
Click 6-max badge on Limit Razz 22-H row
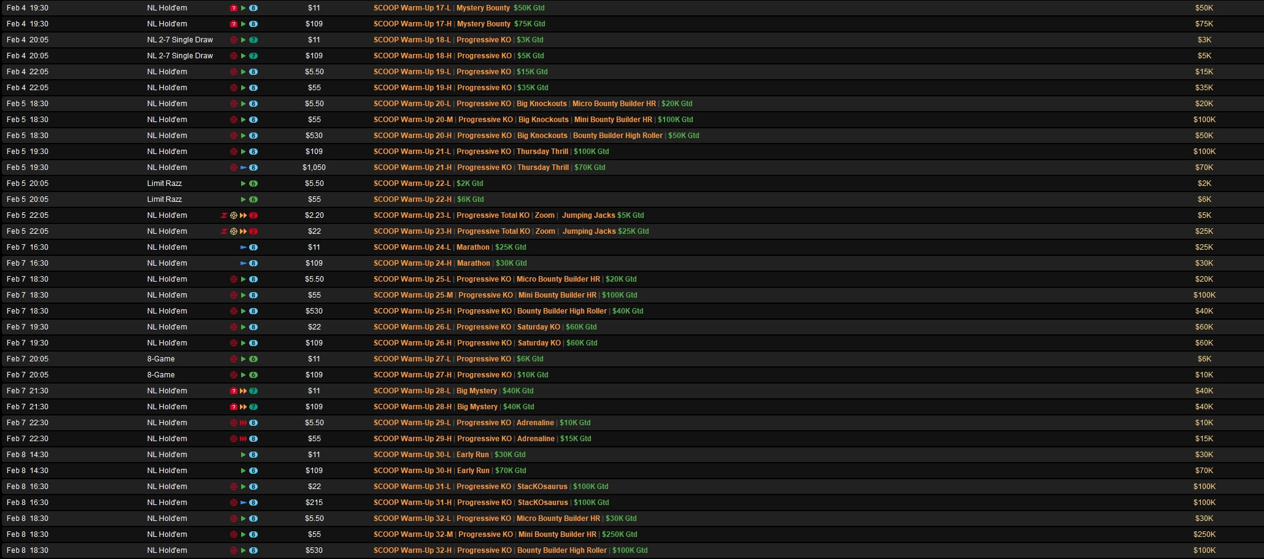pos(253,199)
